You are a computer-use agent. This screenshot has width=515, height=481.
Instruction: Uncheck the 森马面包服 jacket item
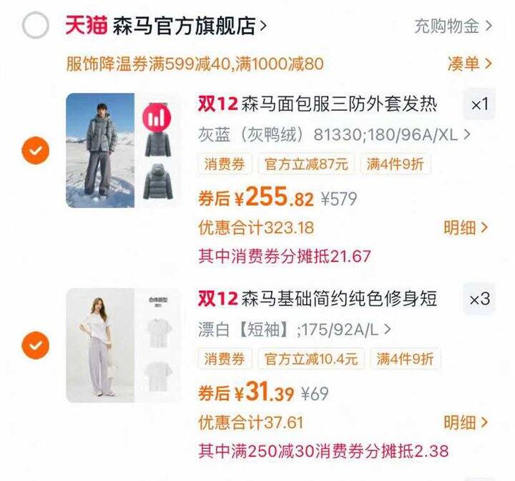pyautogui.click(x=36, y=150)
